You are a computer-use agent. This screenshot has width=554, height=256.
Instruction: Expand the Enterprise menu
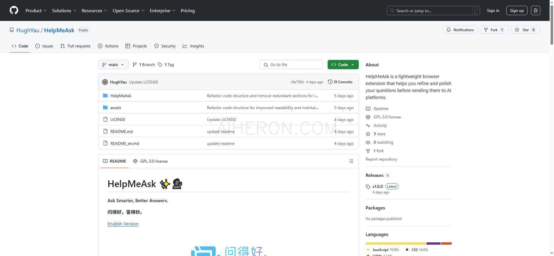(x=162, y=10)
